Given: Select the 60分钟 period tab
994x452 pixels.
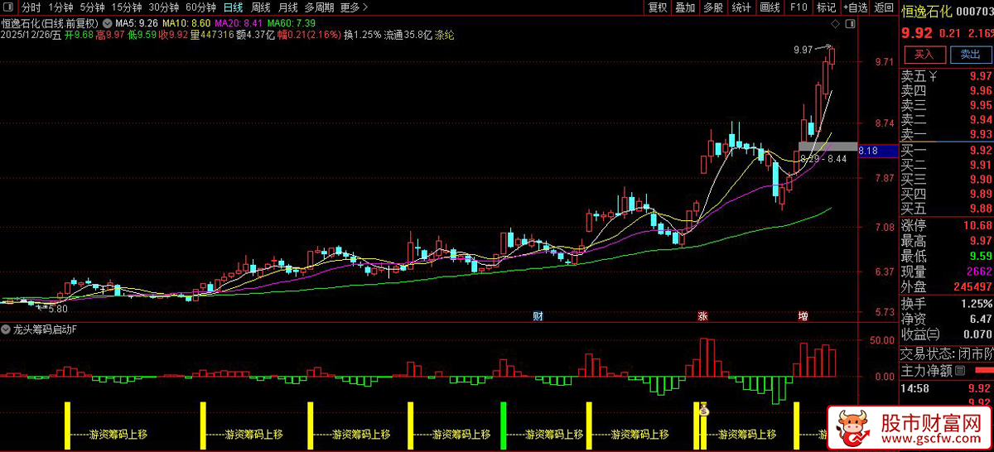Looking at the screenshot, I should [x=200, y=7].
